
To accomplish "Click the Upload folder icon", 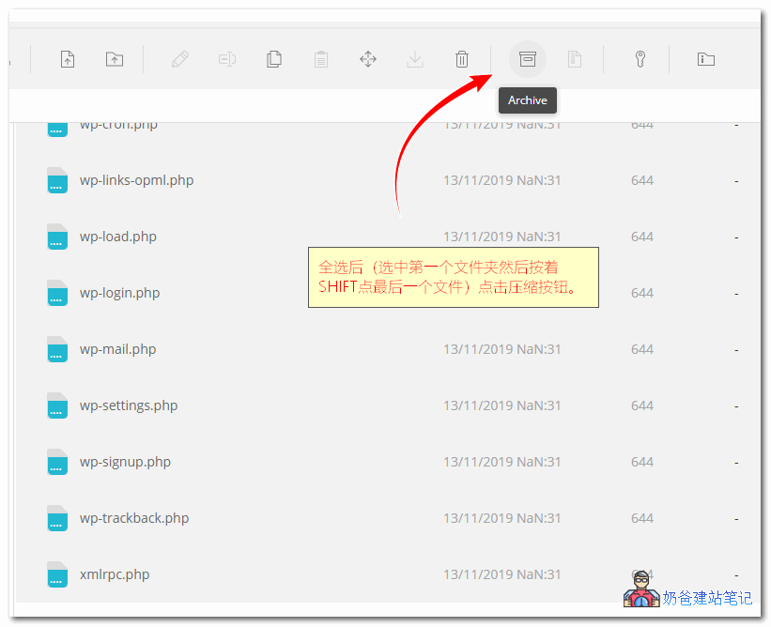I will pyautogui.click(x=114, y=59).
